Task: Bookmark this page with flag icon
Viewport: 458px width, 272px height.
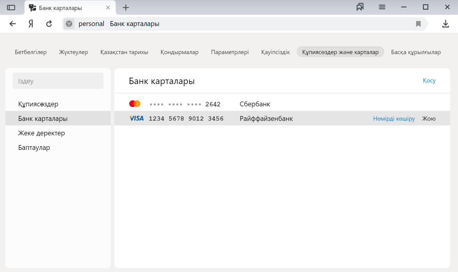Action: point(418,24)
